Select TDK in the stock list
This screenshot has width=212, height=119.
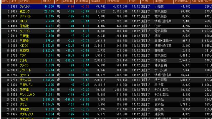point(22,55)
